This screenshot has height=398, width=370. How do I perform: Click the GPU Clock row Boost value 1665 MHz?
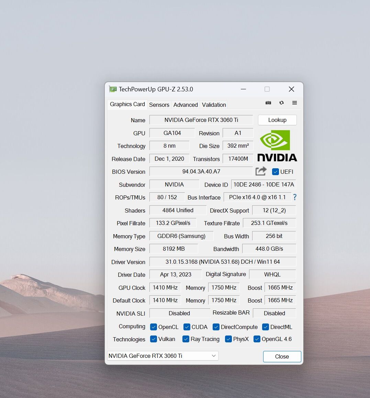coord(280,287)
